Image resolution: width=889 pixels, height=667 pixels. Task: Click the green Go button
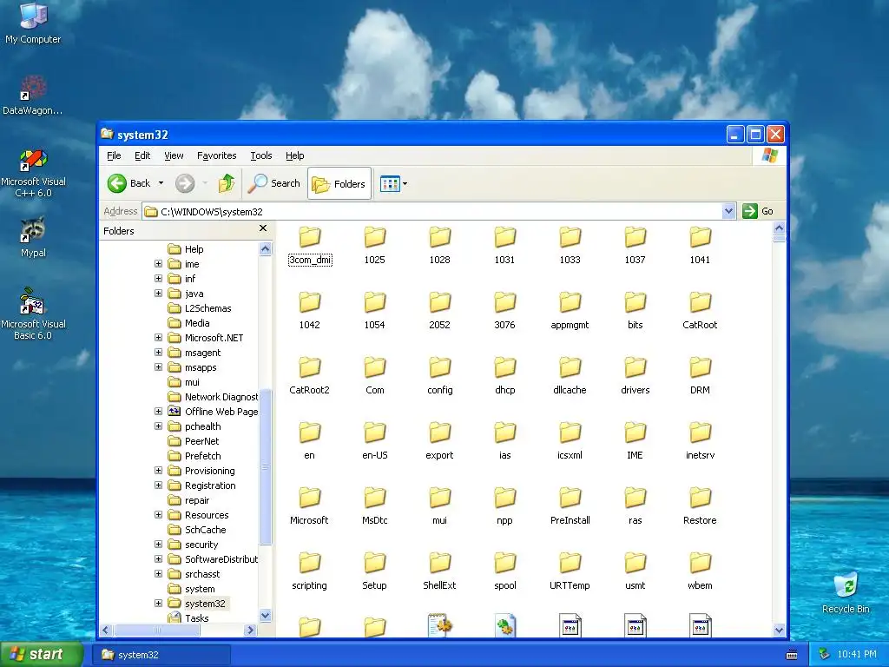pos(758,211)
